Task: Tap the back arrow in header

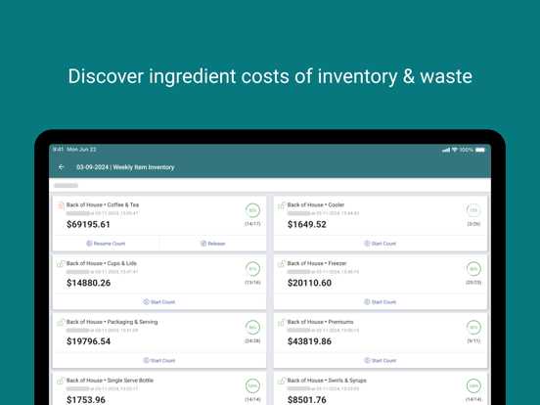Action: [x=62, y=167]
